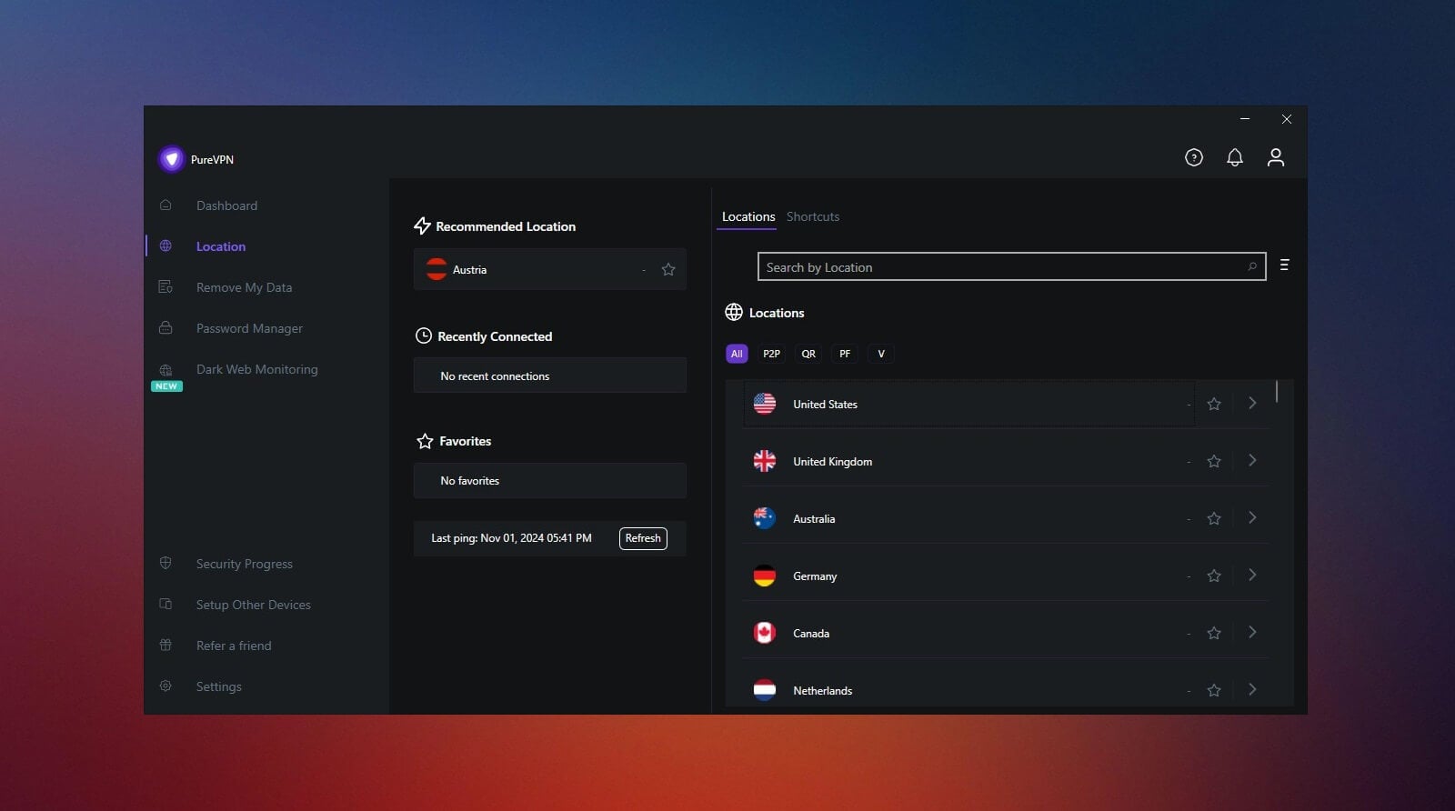Expand Netherlands server list chevron
1455x811 pixels.
tap(1252, 689)
